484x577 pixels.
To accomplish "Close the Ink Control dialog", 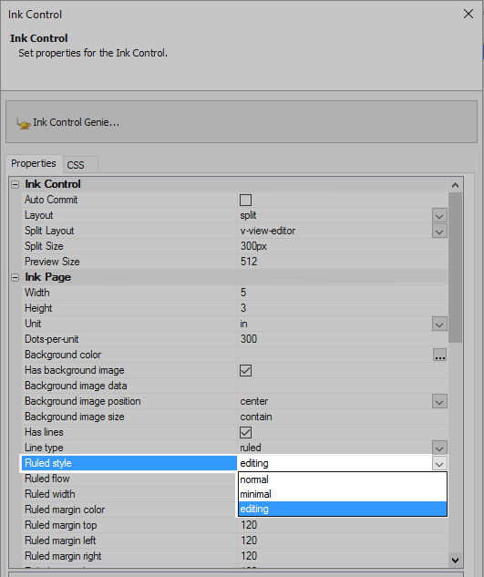I will click(469, 14).
